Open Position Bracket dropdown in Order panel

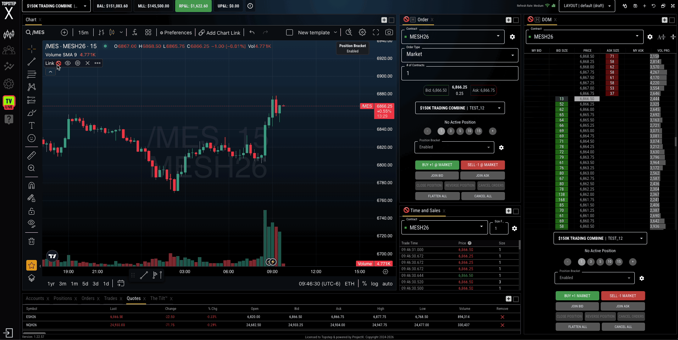pos(454,147)
